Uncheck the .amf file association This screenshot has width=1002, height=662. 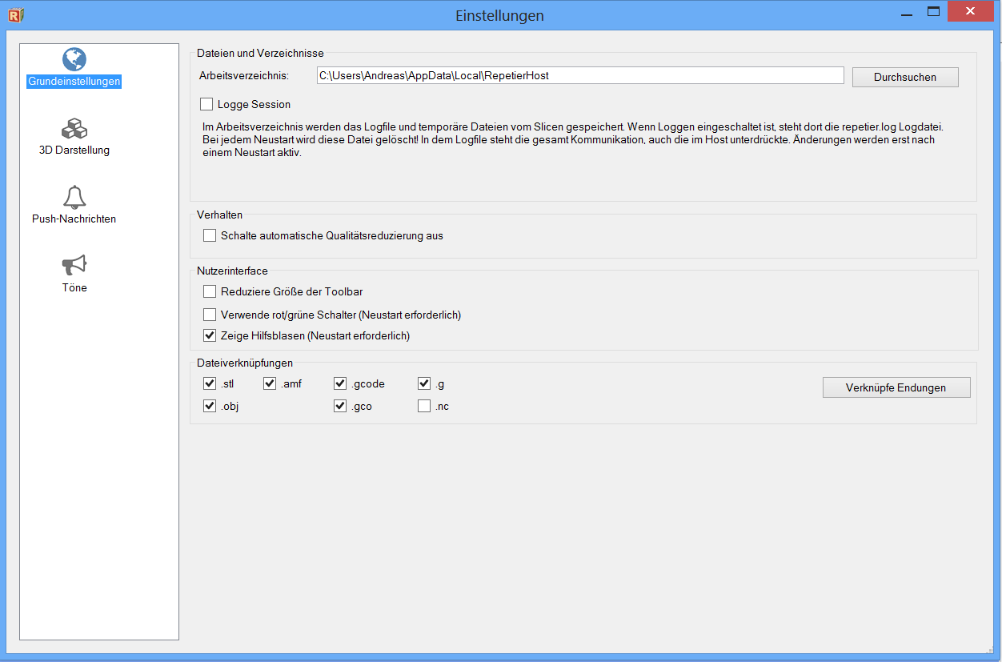(x=270, y=383)
